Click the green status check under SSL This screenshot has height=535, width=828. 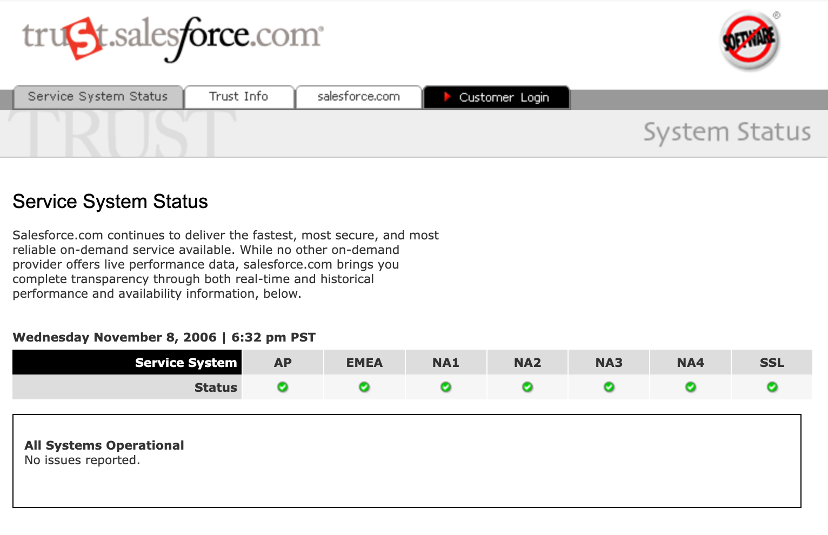(772, 387)
